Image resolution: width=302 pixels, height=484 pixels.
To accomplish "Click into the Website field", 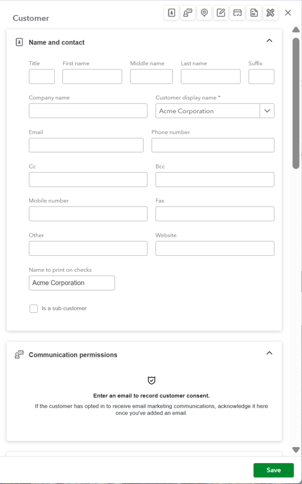I will pos(215,248).
